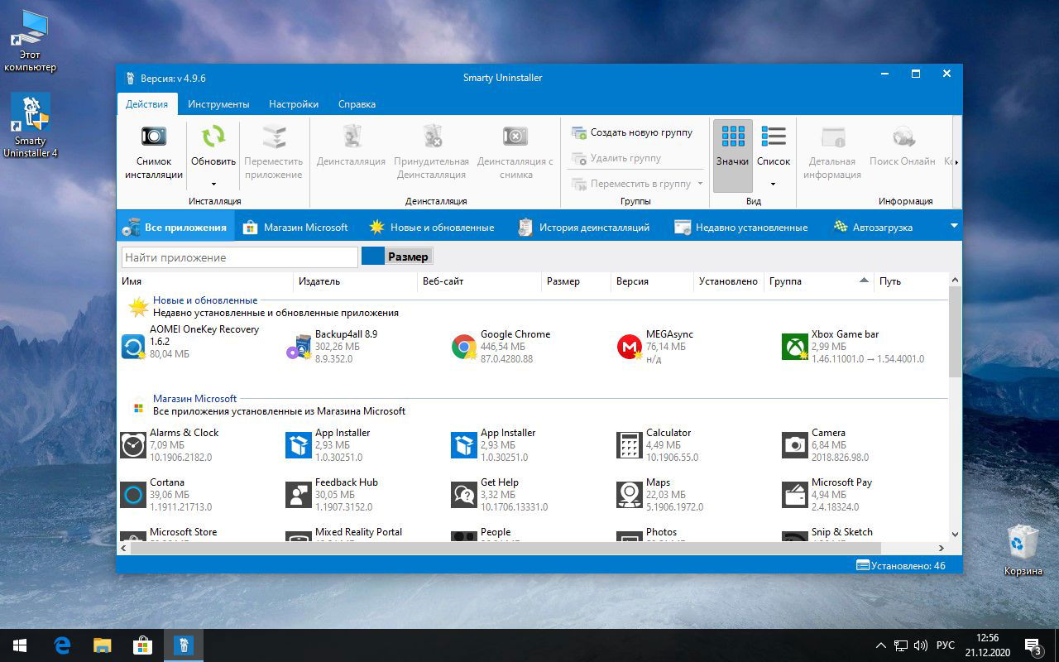Open the Справка ribbon tab
Image resolution: width=1059 pixels, height=662 pixels.
[x=357, y=104]
